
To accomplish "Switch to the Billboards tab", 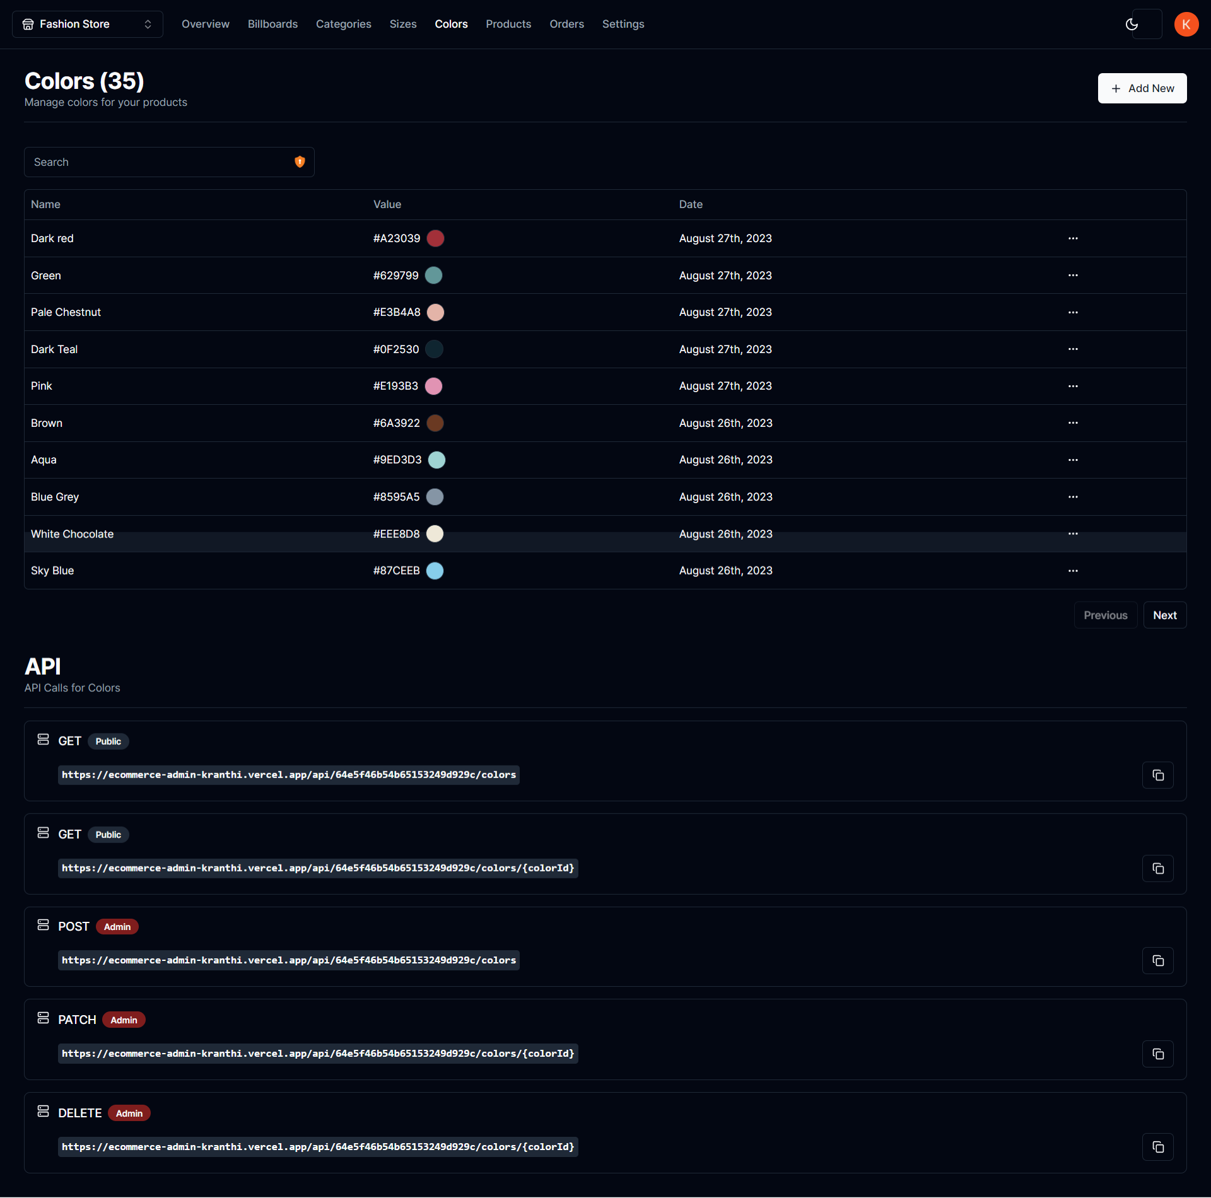I will click(x=272, y=24).
